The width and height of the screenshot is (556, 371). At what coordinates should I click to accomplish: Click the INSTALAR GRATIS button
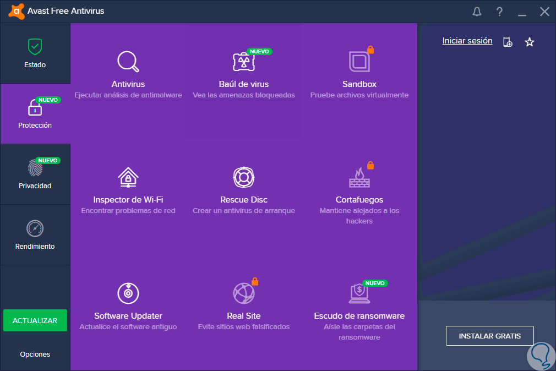[490, 336]
